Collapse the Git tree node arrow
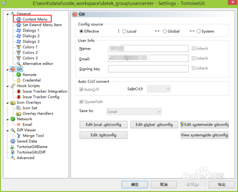Image resolution: width=238 pixels, height=192 pixels. pos(8,70)
